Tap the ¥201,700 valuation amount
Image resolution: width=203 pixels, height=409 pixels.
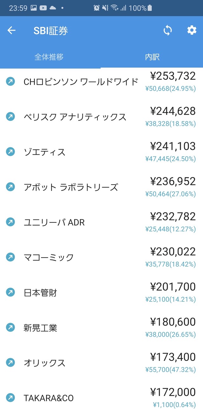[173, 287]
